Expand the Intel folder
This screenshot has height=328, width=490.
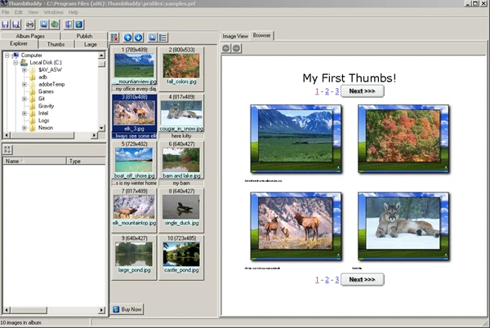click(24, 113)
